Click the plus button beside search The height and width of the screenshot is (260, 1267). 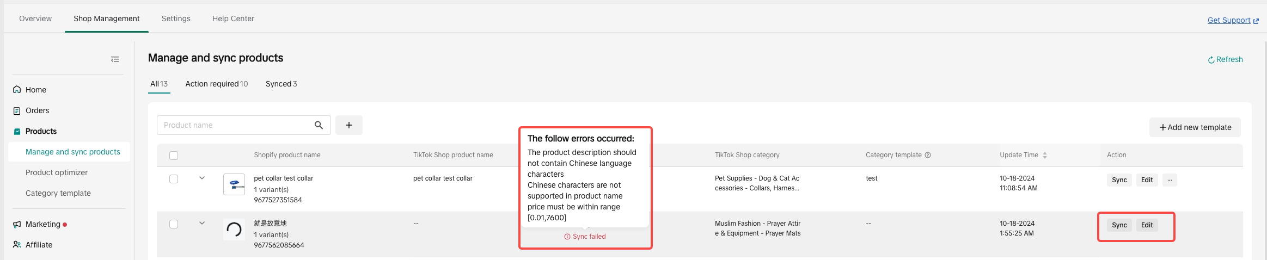pyautogui.click(x=349, y=125)
